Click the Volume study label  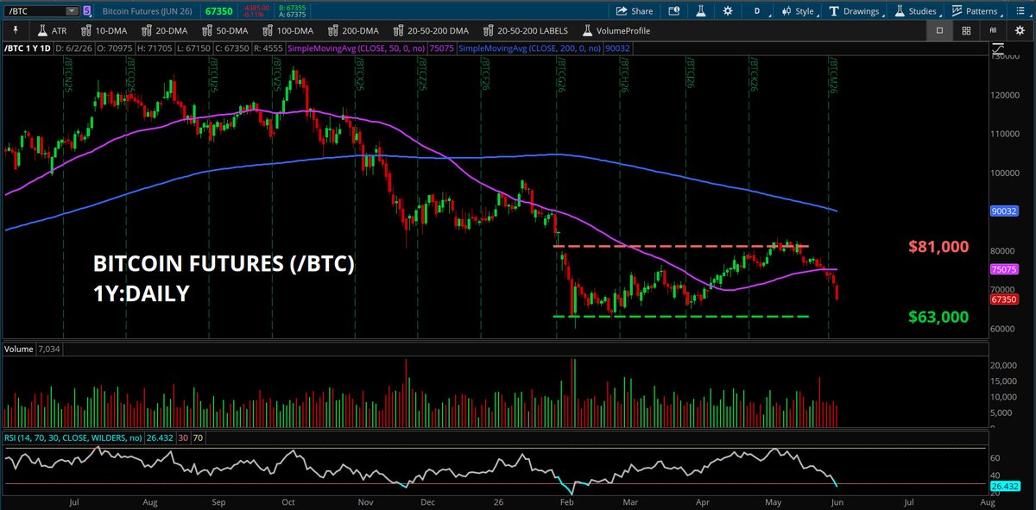[x=18, y=349]
